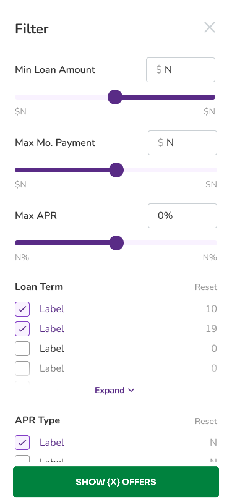Click the first Loan Term purple Label text

(52, 309)
